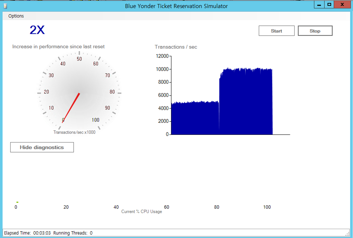Click the 'Increase in performance since last reset' label

pos(58,46)
